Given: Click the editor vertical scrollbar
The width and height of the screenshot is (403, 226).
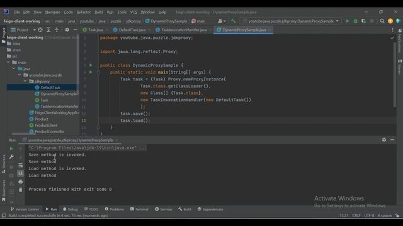Looking at the screenshot, I should [x=394, y=74].
